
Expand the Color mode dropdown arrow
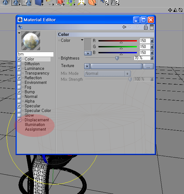coord(82,40)
